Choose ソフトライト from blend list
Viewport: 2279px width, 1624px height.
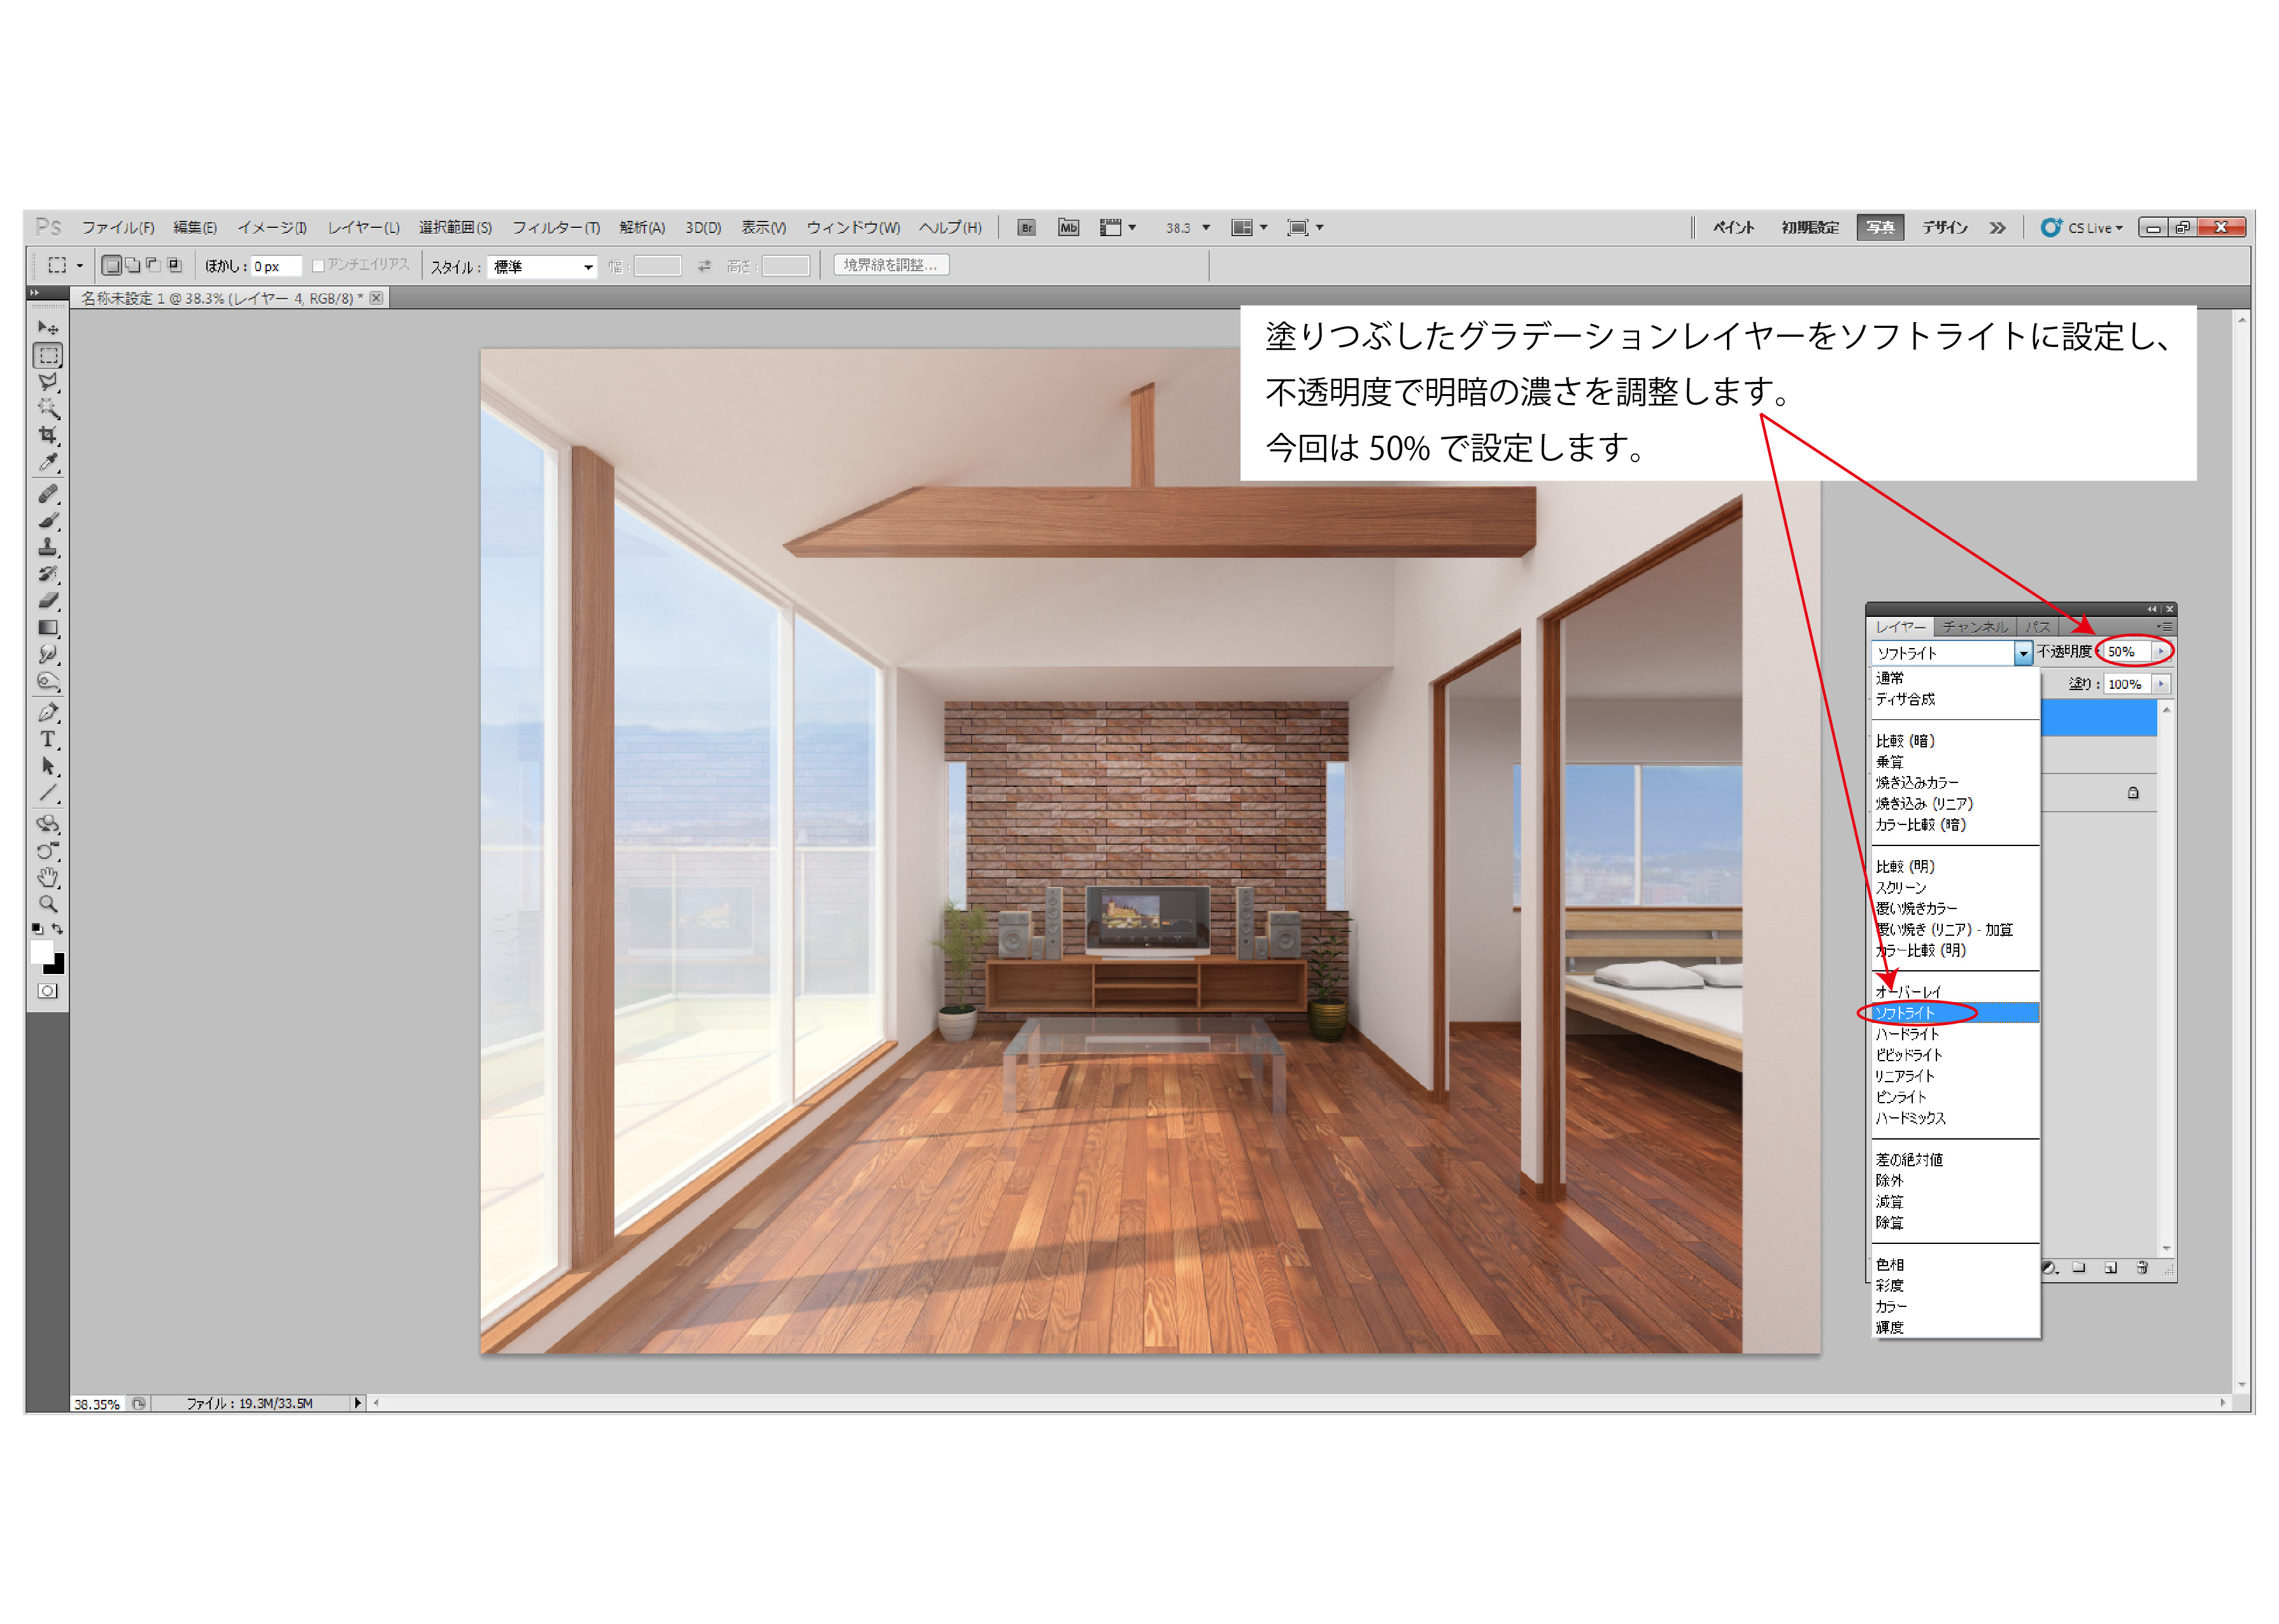[1906, 1013]
